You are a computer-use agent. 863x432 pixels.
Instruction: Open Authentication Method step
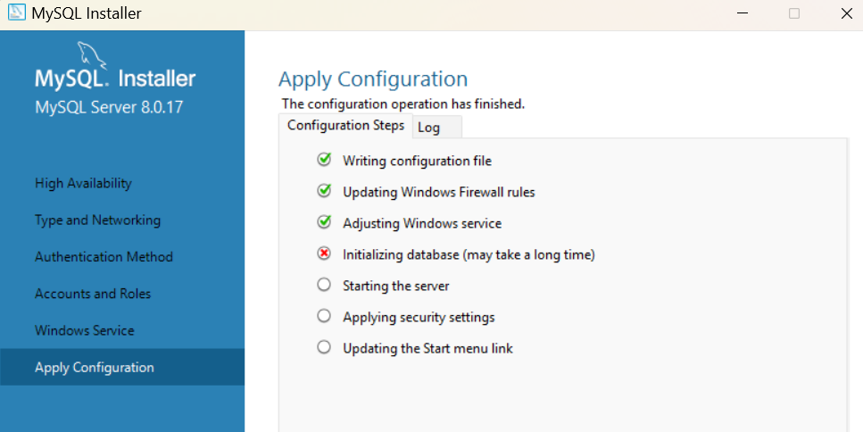coord(122,257)
